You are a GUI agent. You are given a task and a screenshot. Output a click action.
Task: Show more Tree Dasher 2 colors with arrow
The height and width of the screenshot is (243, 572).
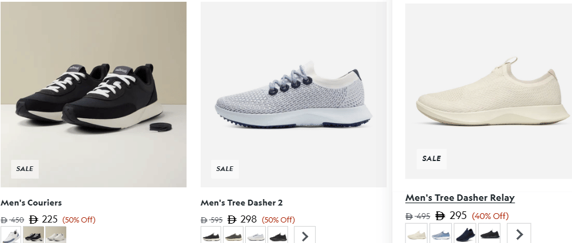pyautogui.click(x=304, y=236)
